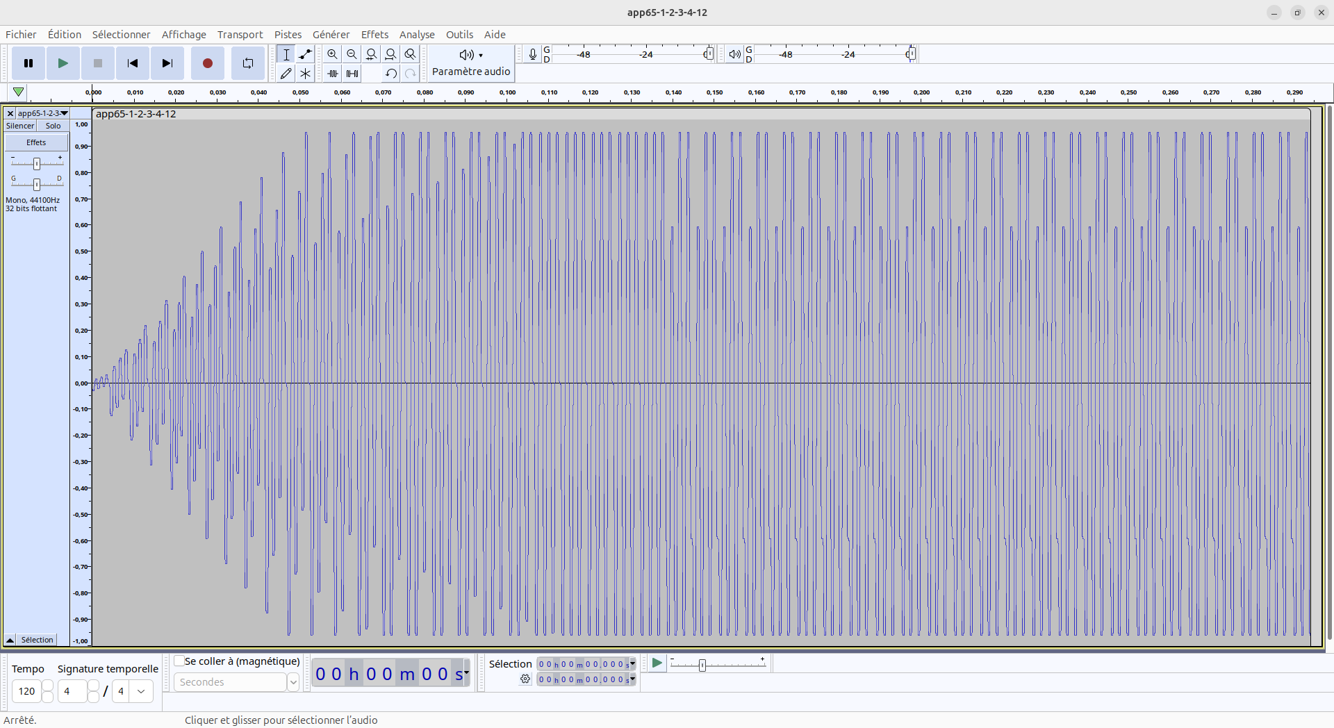The height and width of the screenshot is (728, 1334).
Task: Click the track gain slider
Action: click(37, 163)
